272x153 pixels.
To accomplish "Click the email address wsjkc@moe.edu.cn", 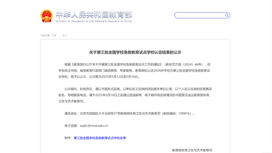I will pos(94,125).
